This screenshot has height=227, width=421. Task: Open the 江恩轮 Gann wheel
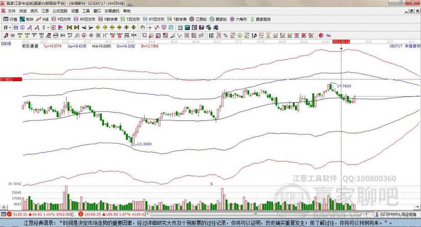tap(198, 19)
